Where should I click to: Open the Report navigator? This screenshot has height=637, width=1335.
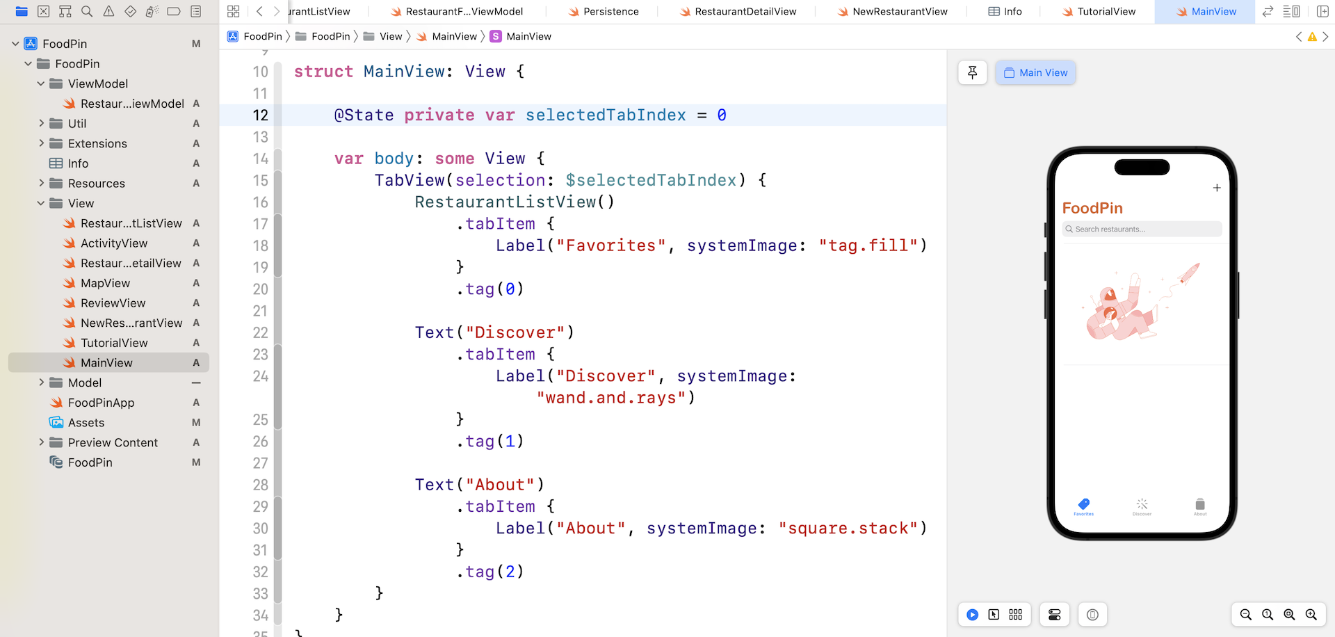point(195,11)
